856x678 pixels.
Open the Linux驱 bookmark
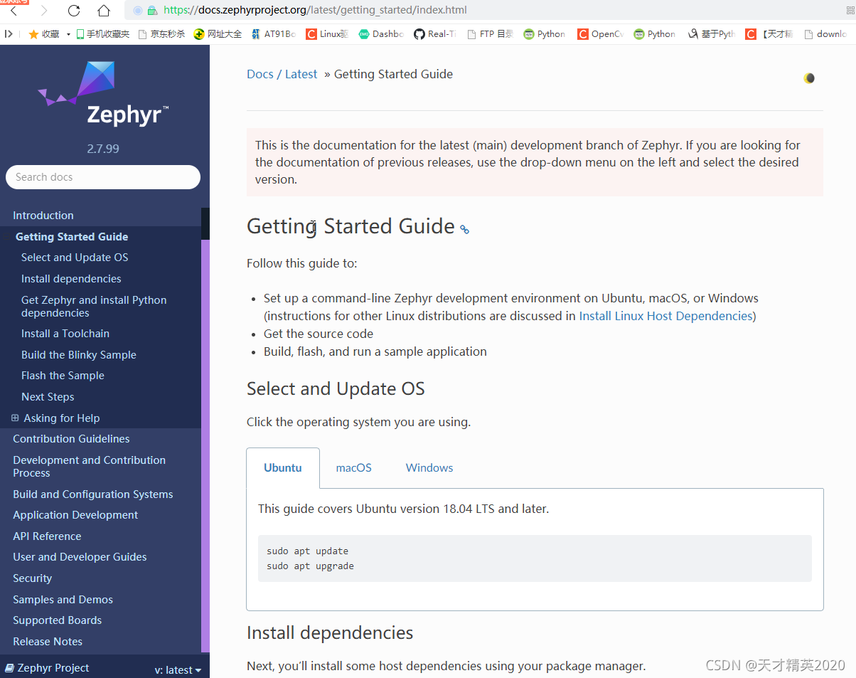[x=327, y=33]
